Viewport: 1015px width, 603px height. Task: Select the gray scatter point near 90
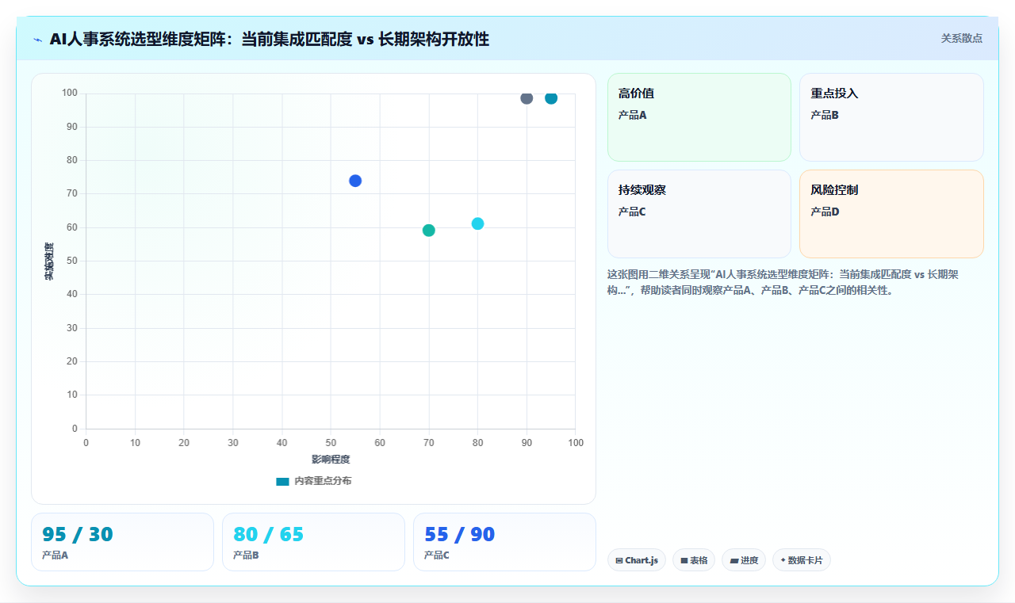point(527,98)
